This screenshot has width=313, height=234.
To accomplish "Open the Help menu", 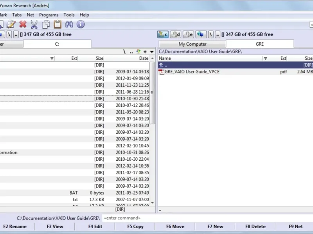I will [84, 15].
